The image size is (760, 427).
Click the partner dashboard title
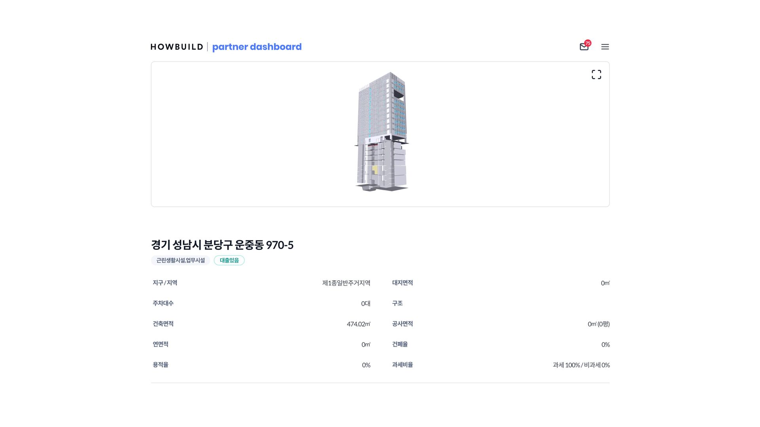click(256, 47)
